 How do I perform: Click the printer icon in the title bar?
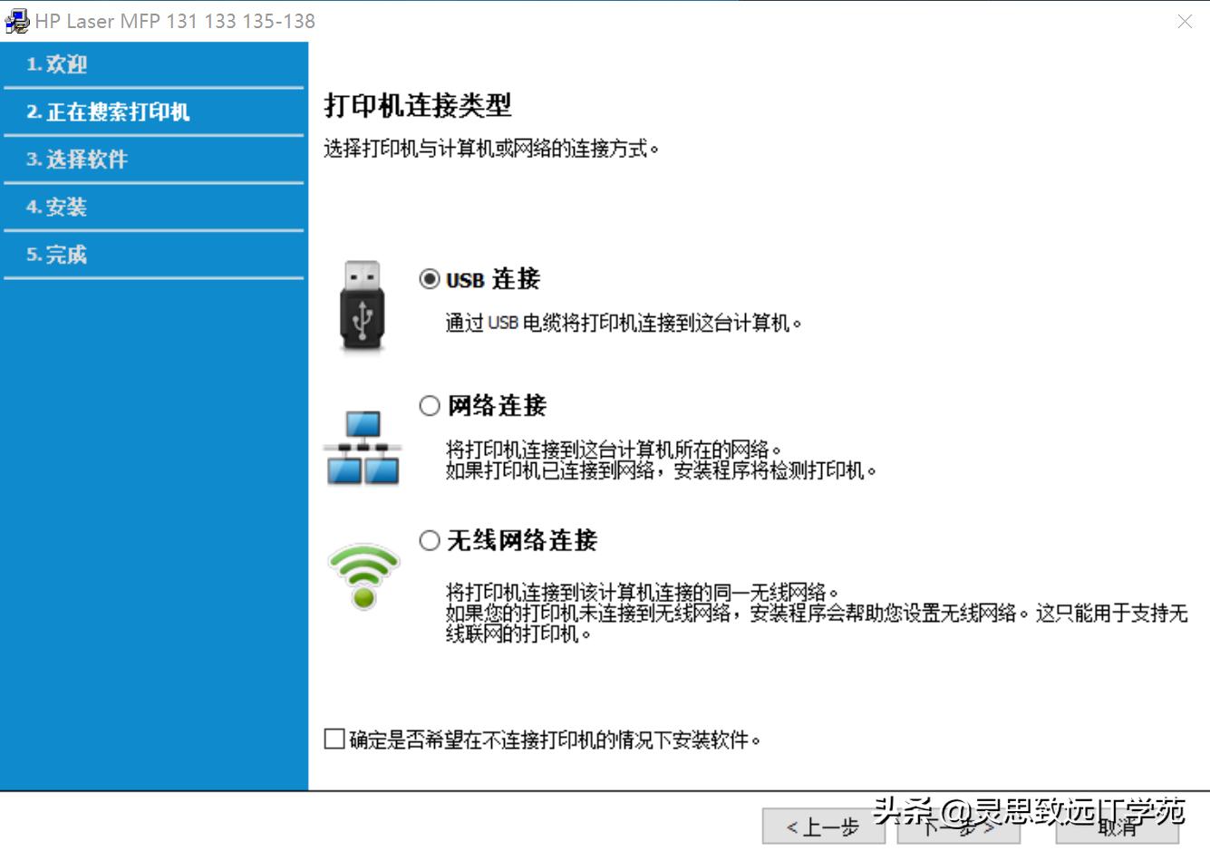coord(16,21)
